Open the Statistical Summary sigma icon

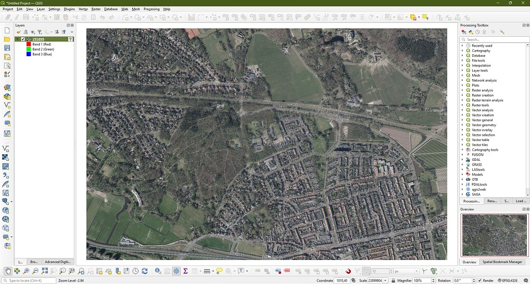click(185, 271)
